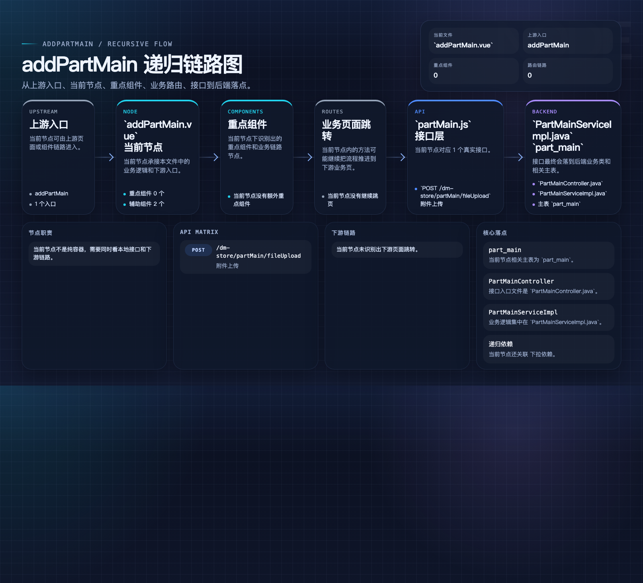Viewport: 643px width, 583px height.
Task: Click the addPartMain bullet in UPSTREAM card
Action: (x=51, y=193)
